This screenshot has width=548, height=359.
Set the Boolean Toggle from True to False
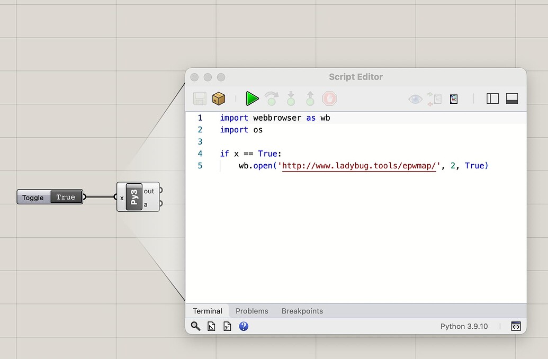tap(66, 197)
